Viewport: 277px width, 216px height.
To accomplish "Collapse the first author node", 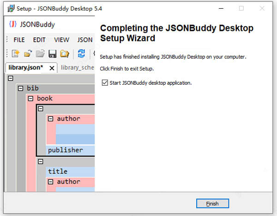I will pyautogui.click(x=51, y=119).
